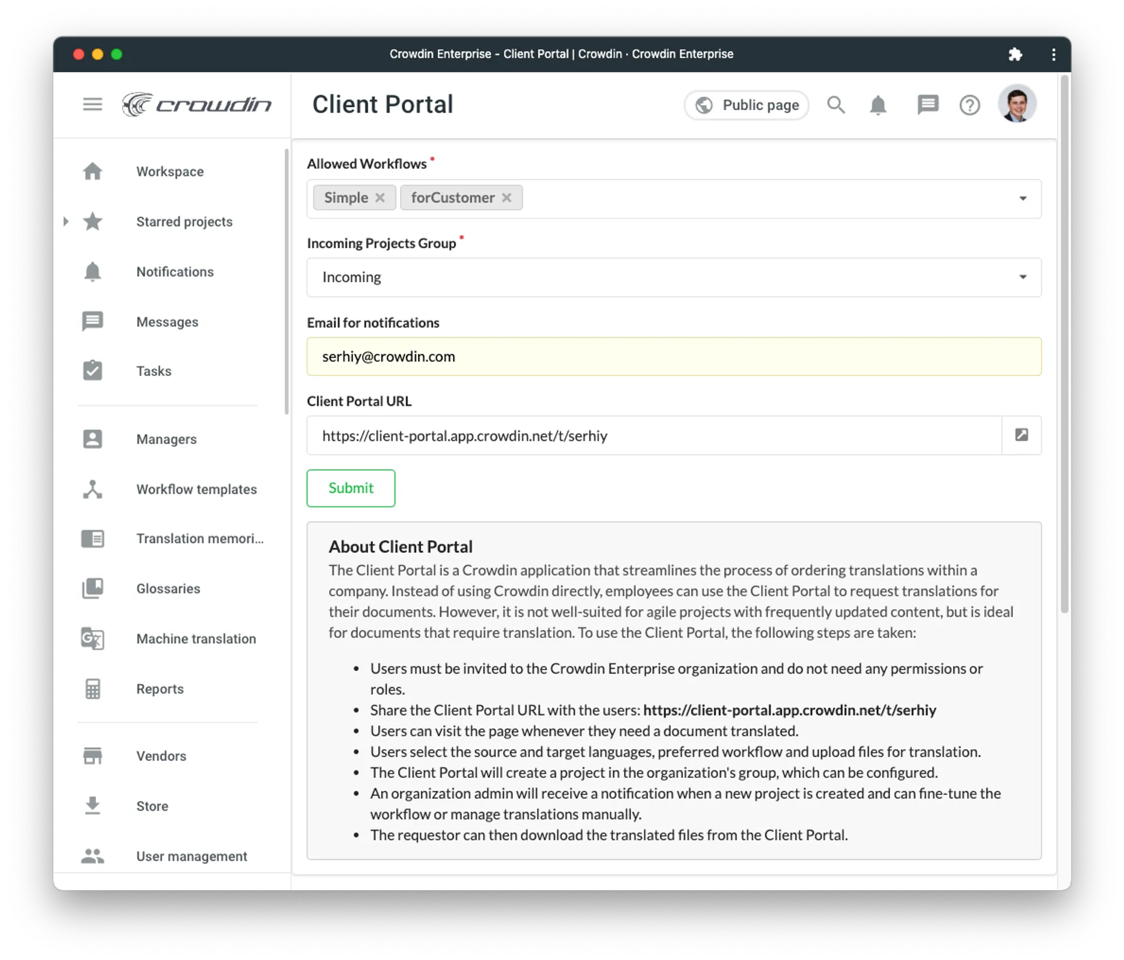
Task: Click the Public page button
Action: coord(746,105)
